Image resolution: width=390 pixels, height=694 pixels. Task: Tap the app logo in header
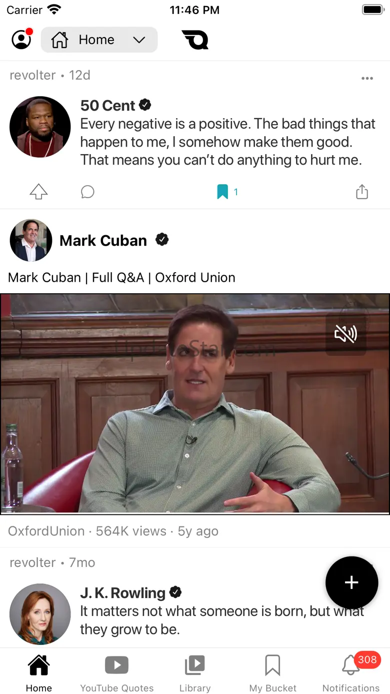(x=195, y=40)
